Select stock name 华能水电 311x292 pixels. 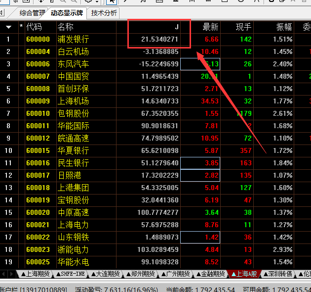click(x=73, y=262)
